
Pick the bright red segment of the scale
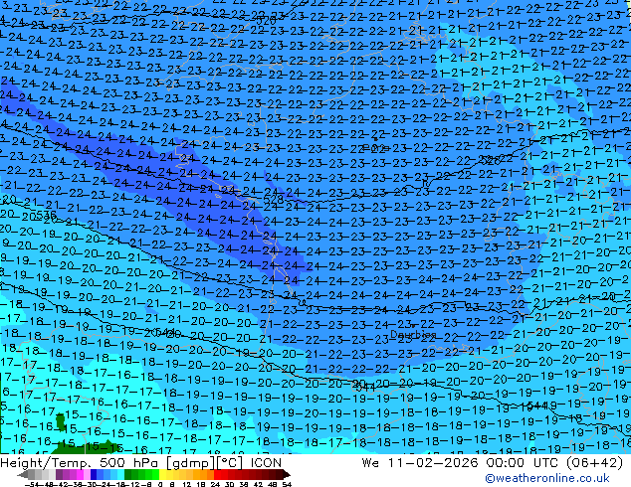[x=217, y=474]
